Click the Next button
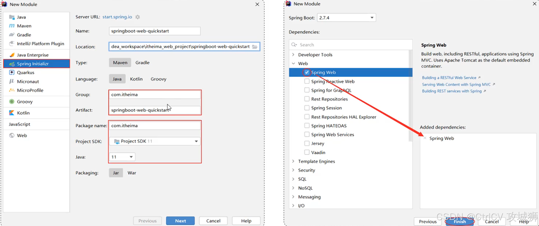Screen dimensions: 539x226 click(x=180, y=221)
